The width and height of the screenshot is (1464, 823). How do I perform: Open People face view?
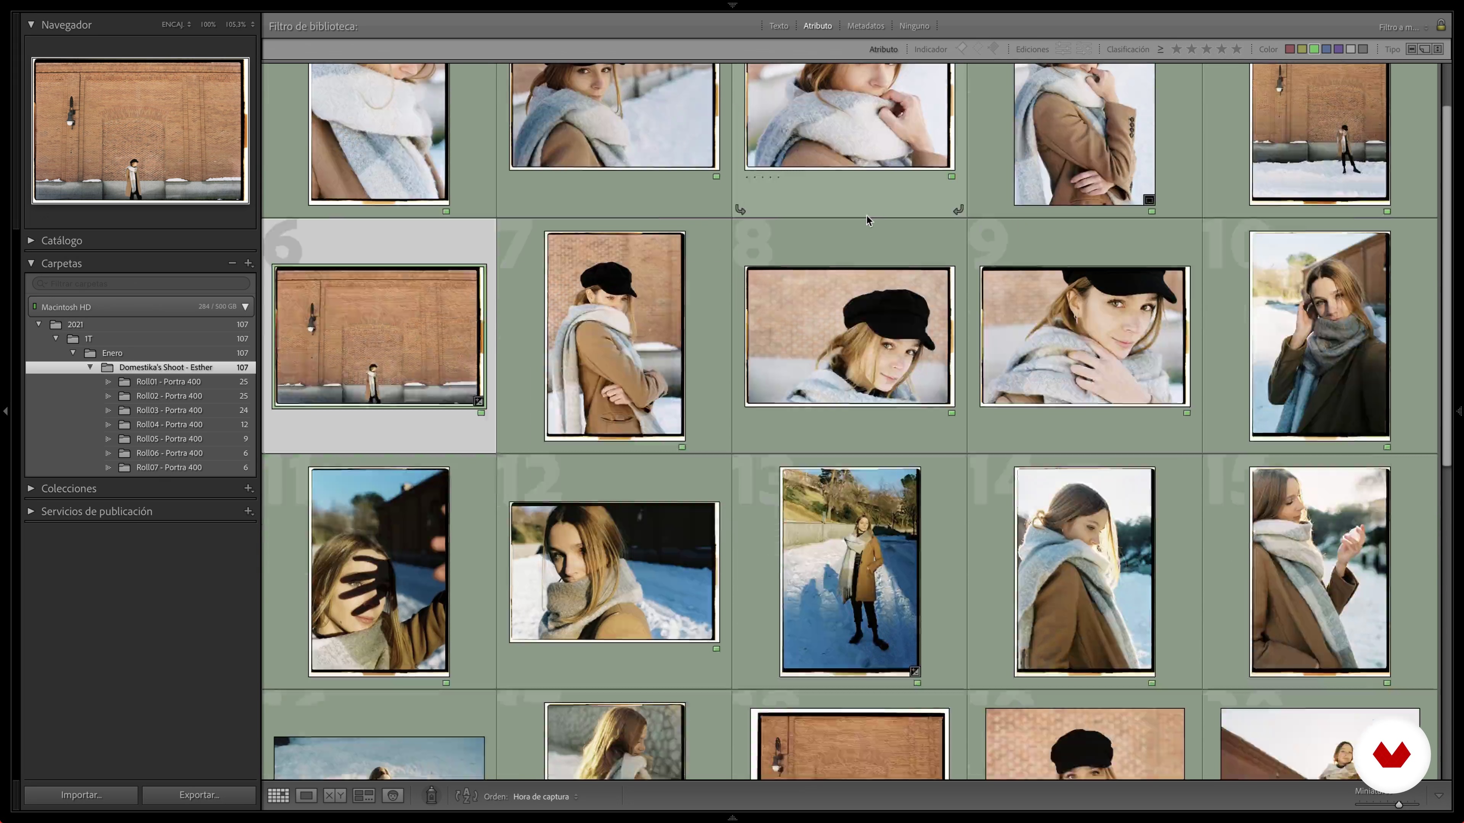coord(393,796)
